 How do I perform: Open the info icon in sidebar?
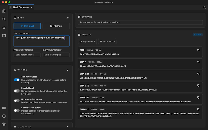pyautogui.click(x=4, y=116)
